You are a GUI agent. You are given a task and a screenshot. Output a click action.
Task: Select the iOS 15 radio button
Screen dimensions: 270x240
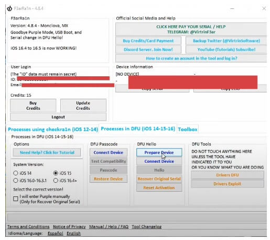(x=62, y=173)
